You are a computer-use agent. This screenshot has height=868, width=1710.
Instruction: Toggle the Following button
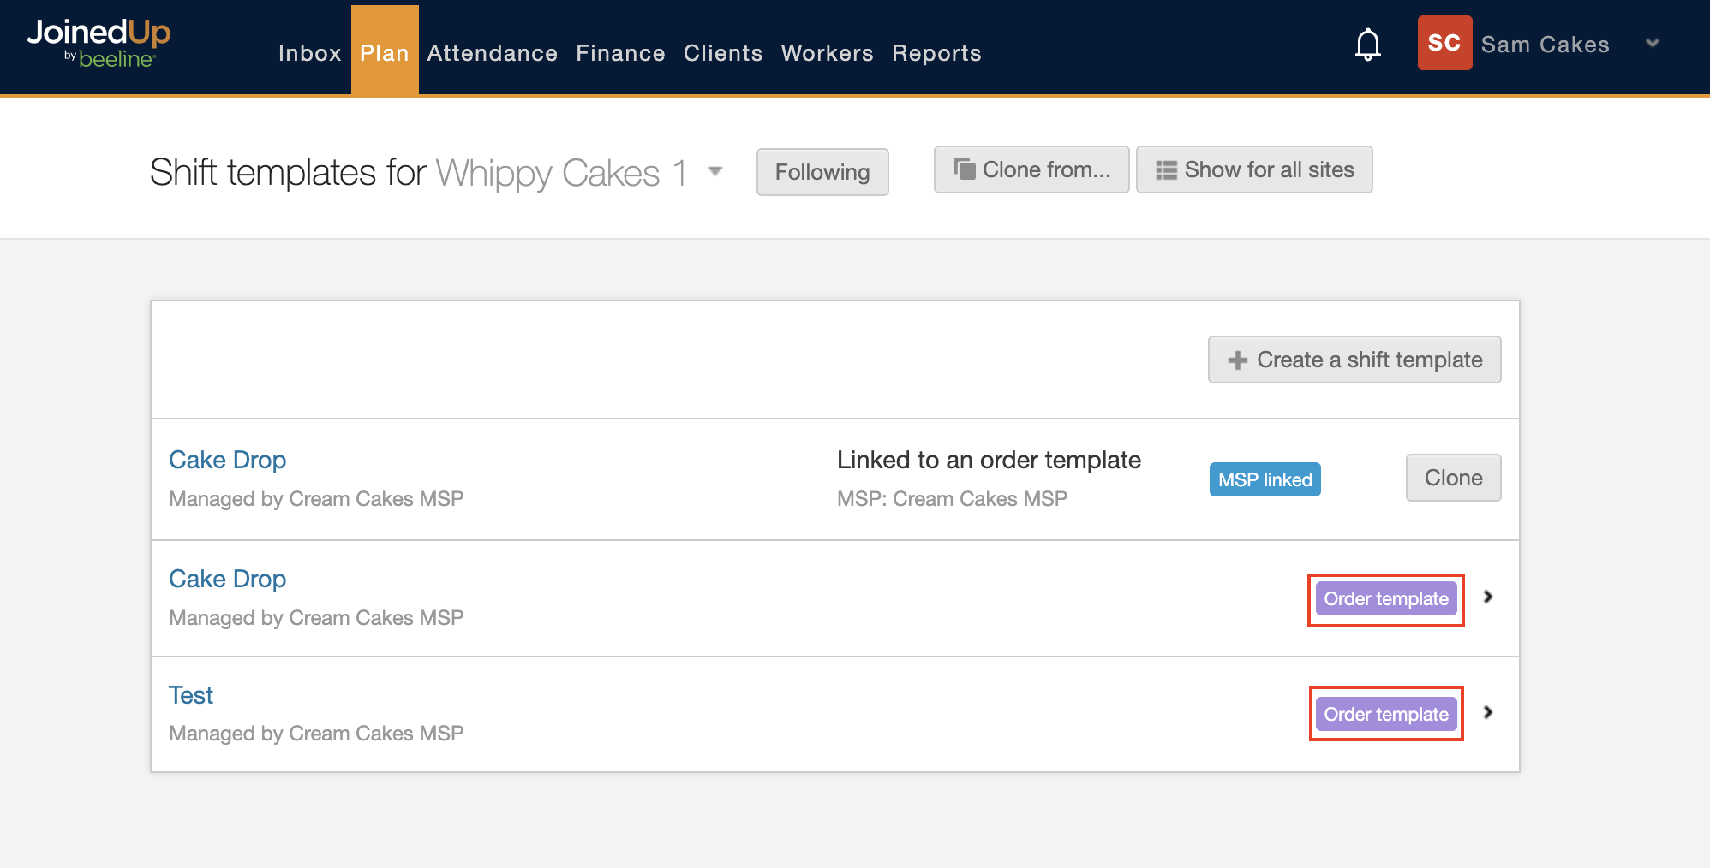pos(822,172)
